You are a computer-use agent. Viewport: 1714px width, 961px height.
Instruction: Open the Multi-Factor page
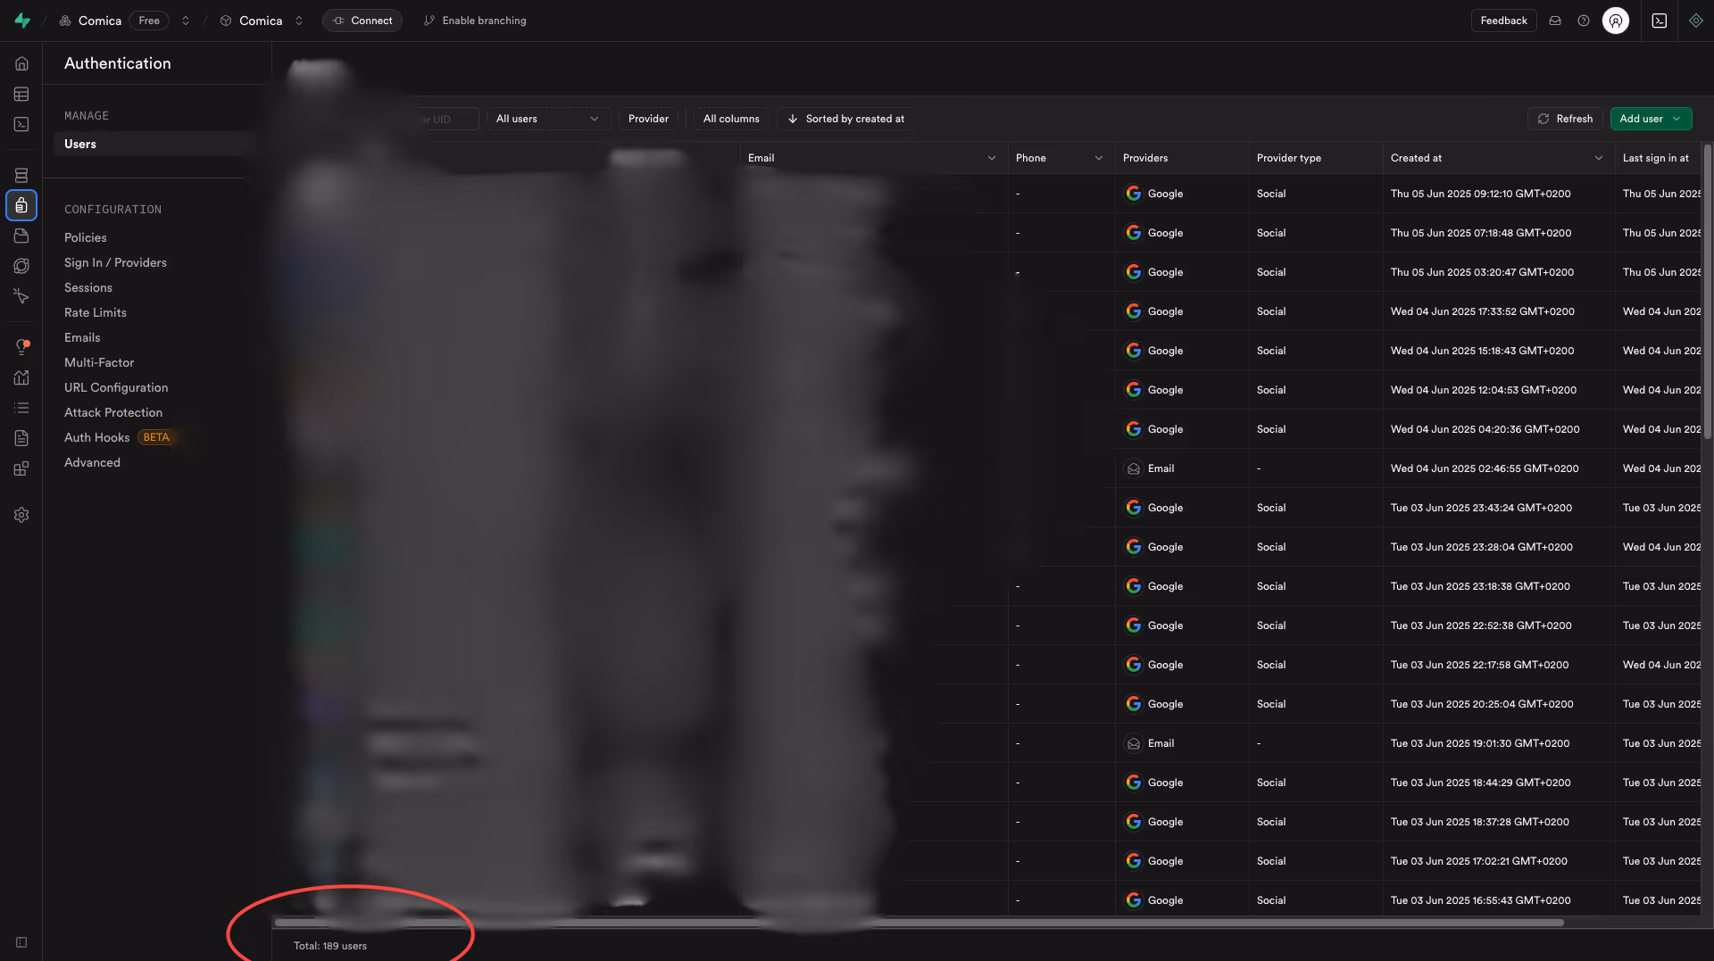(99, 362)
